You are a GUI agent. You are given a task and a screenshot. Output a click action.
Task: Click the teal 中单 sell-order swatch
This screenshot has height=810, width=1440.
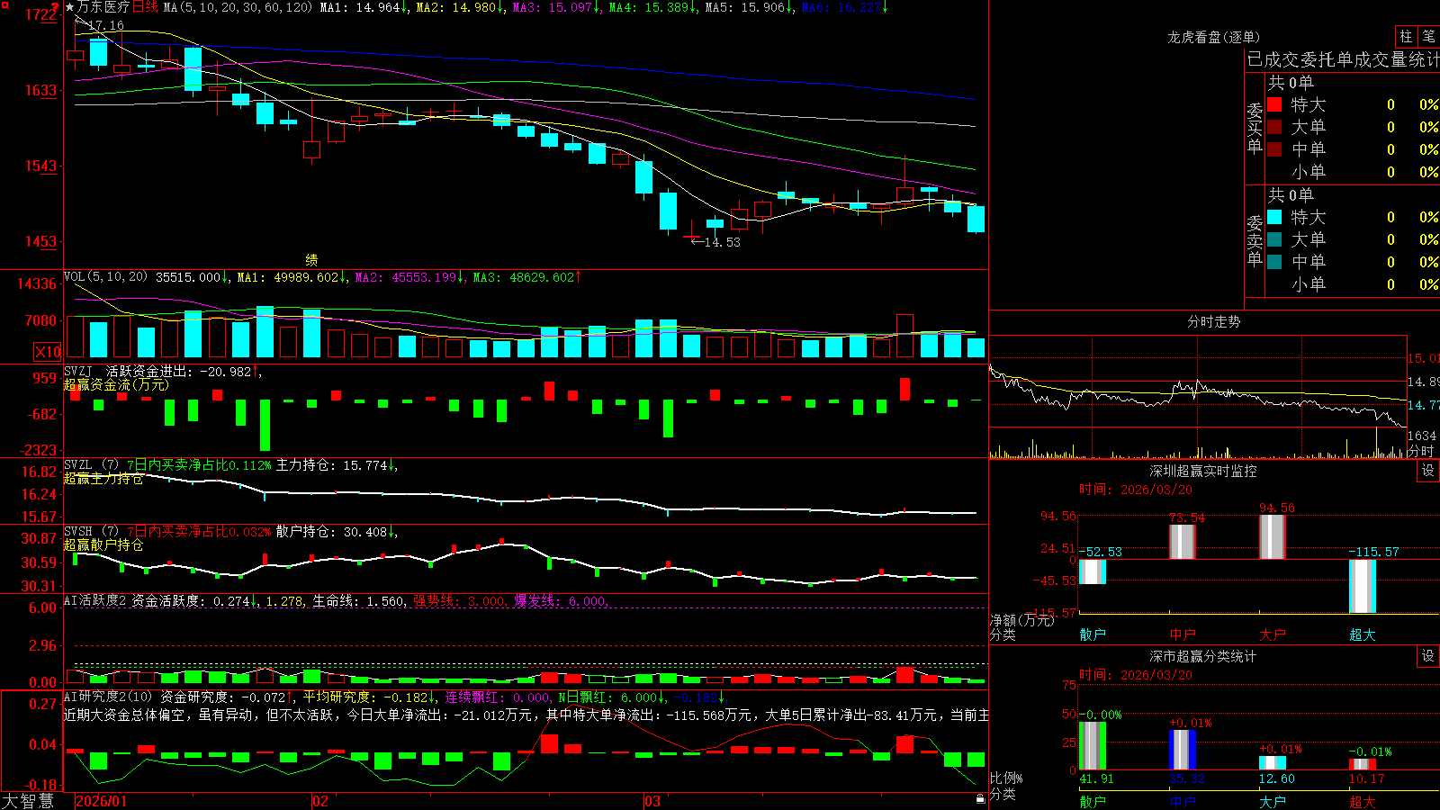pyautogui.click(x=1274, y=262)
